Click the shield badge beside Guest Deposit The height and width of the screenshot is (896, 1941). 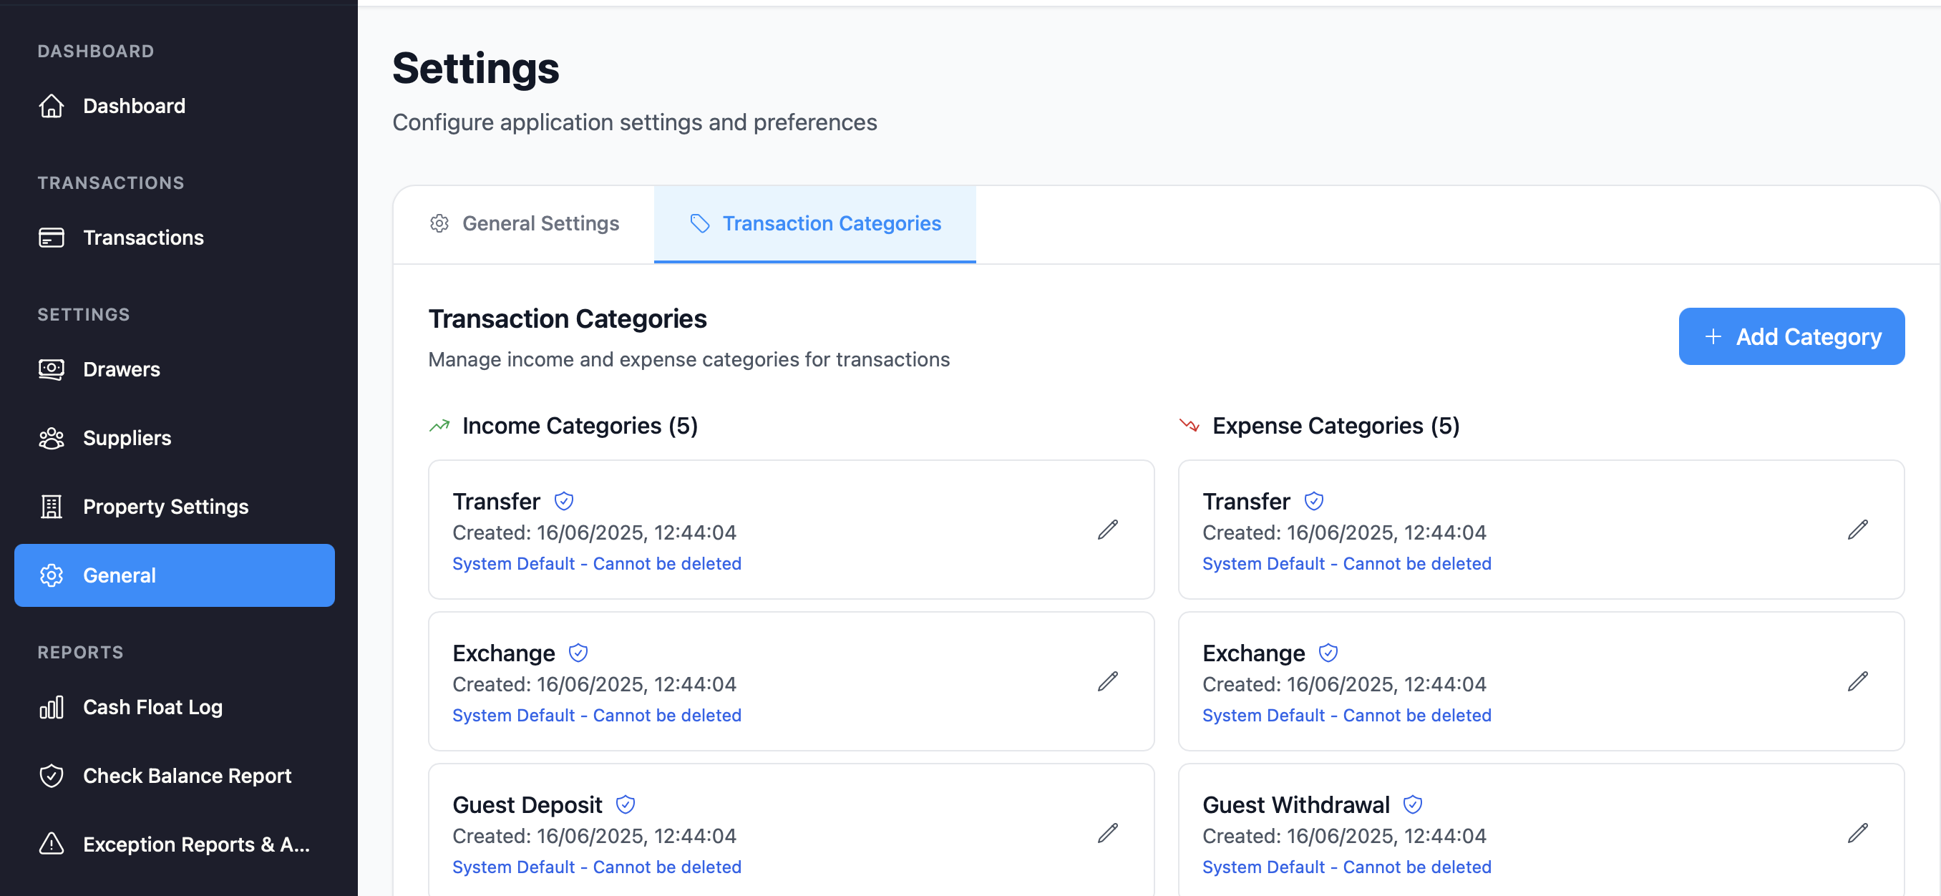pyautogui.click(x=625, y=805)
